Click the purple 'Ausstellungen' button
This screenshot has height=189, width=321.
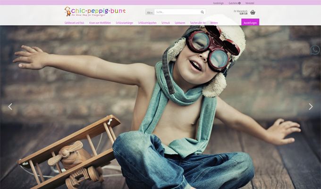coord(250,22)
